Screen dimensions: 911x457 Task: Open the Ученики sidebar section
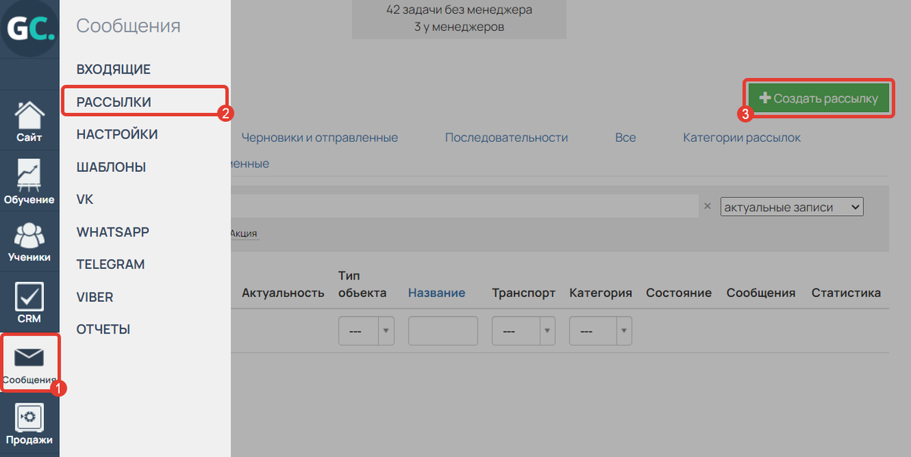[29, 242]
